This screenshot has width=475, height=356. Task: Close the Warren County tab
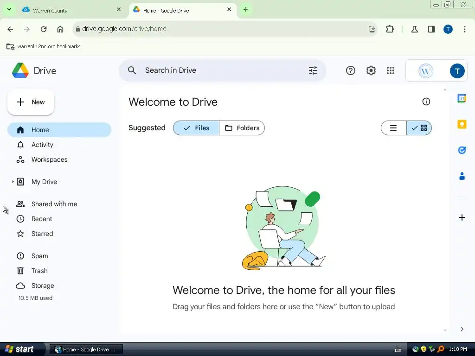point(119,9)
